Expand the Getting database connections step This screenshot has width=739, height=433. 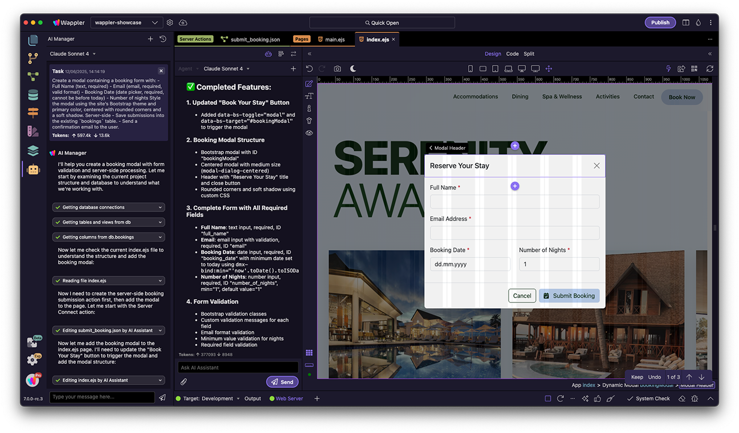click(x=108, y=207)
